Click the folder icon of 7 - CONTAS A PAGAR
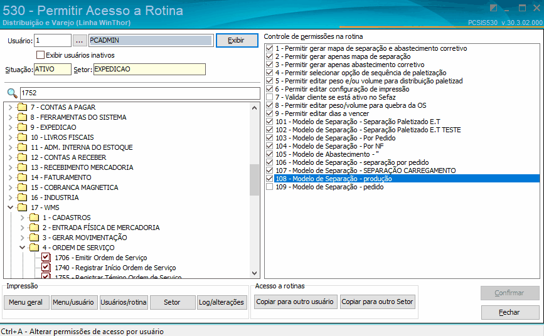544x336 pixels. coord(22,107)
